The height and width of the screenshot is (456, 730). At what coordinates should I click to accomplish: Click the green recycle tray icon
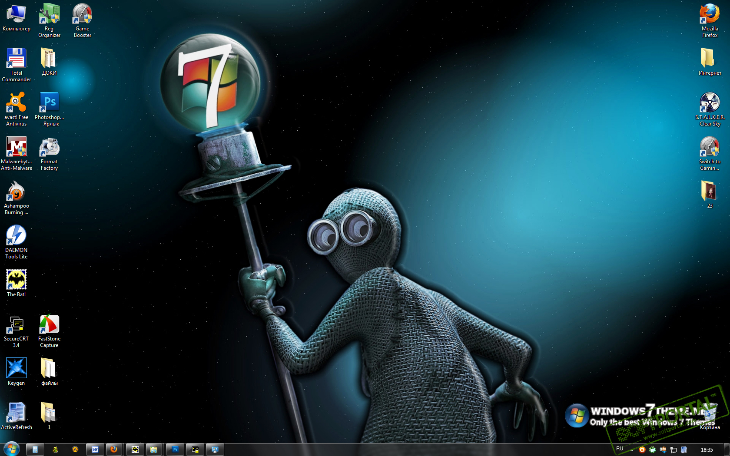point(652,450)
